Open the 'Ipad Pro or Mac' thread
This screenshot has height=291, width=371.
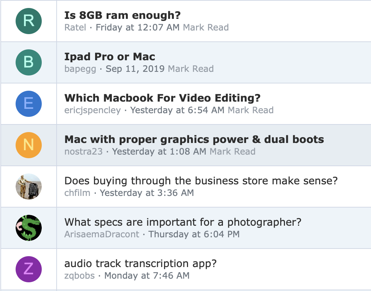tap(110, 57)
